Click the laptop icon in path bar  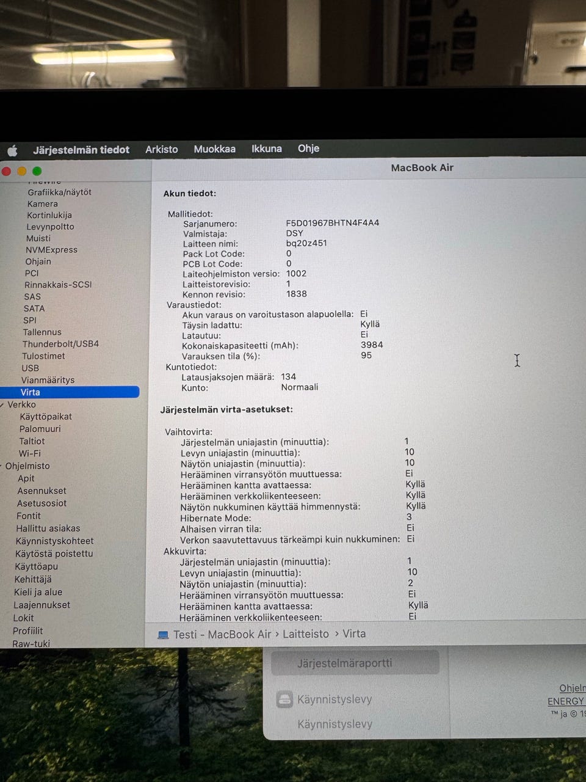pos(163,635)
